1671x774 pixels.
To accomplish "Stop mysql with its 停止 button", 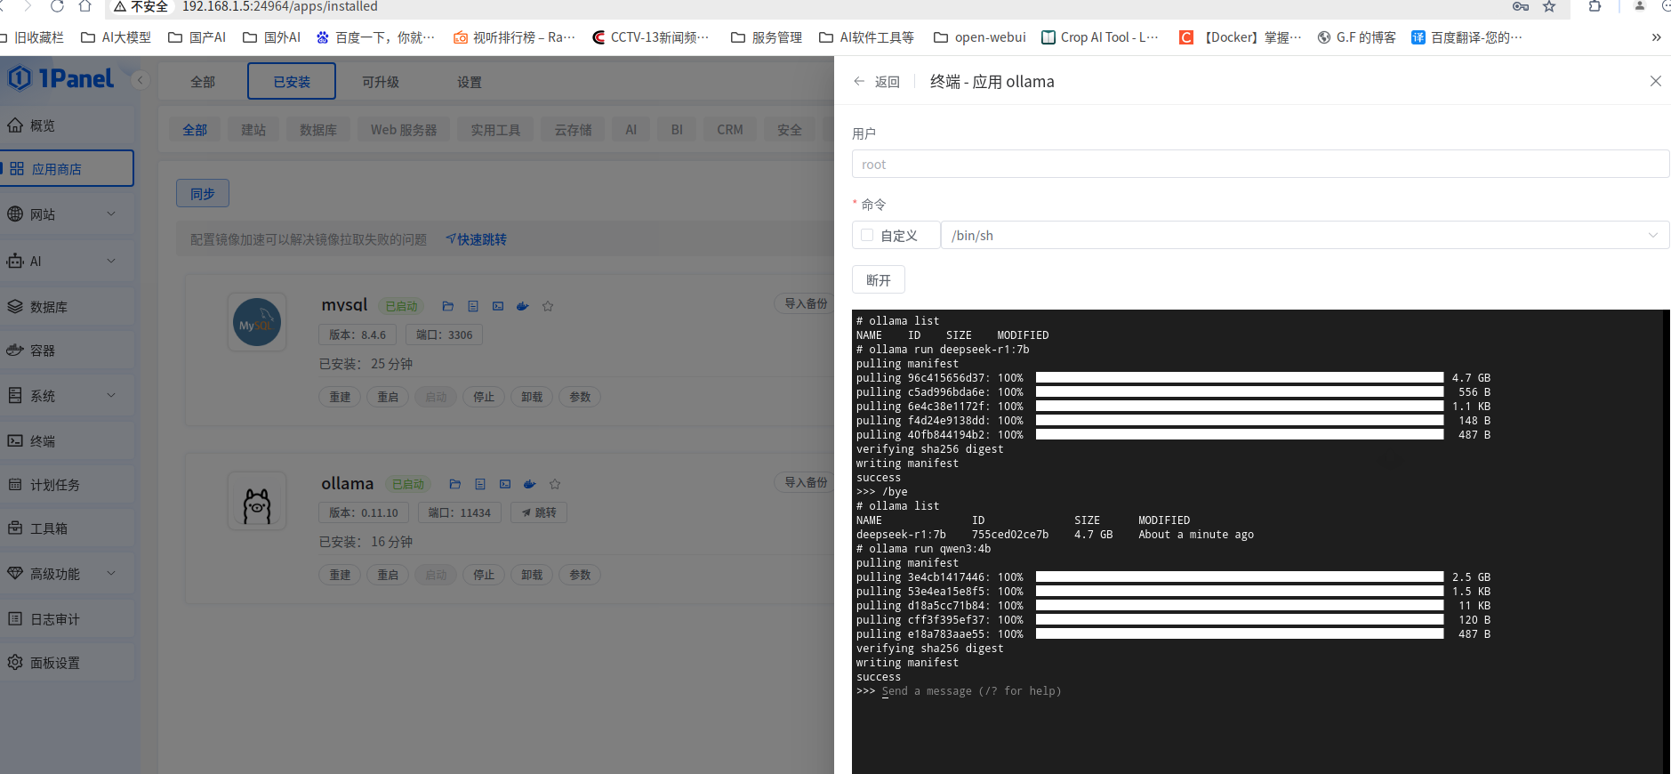I will (x=484, y=397).
